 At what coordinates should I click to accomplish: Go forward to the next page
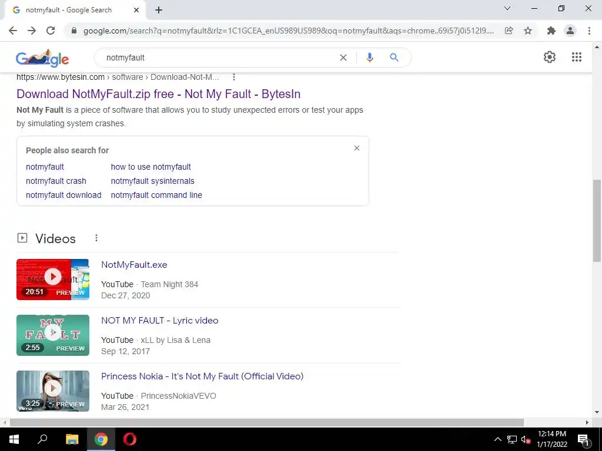pyautogui.click(x=32, y=31)
